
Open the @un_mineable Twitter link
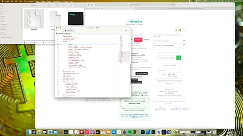[x=160, y=109]
